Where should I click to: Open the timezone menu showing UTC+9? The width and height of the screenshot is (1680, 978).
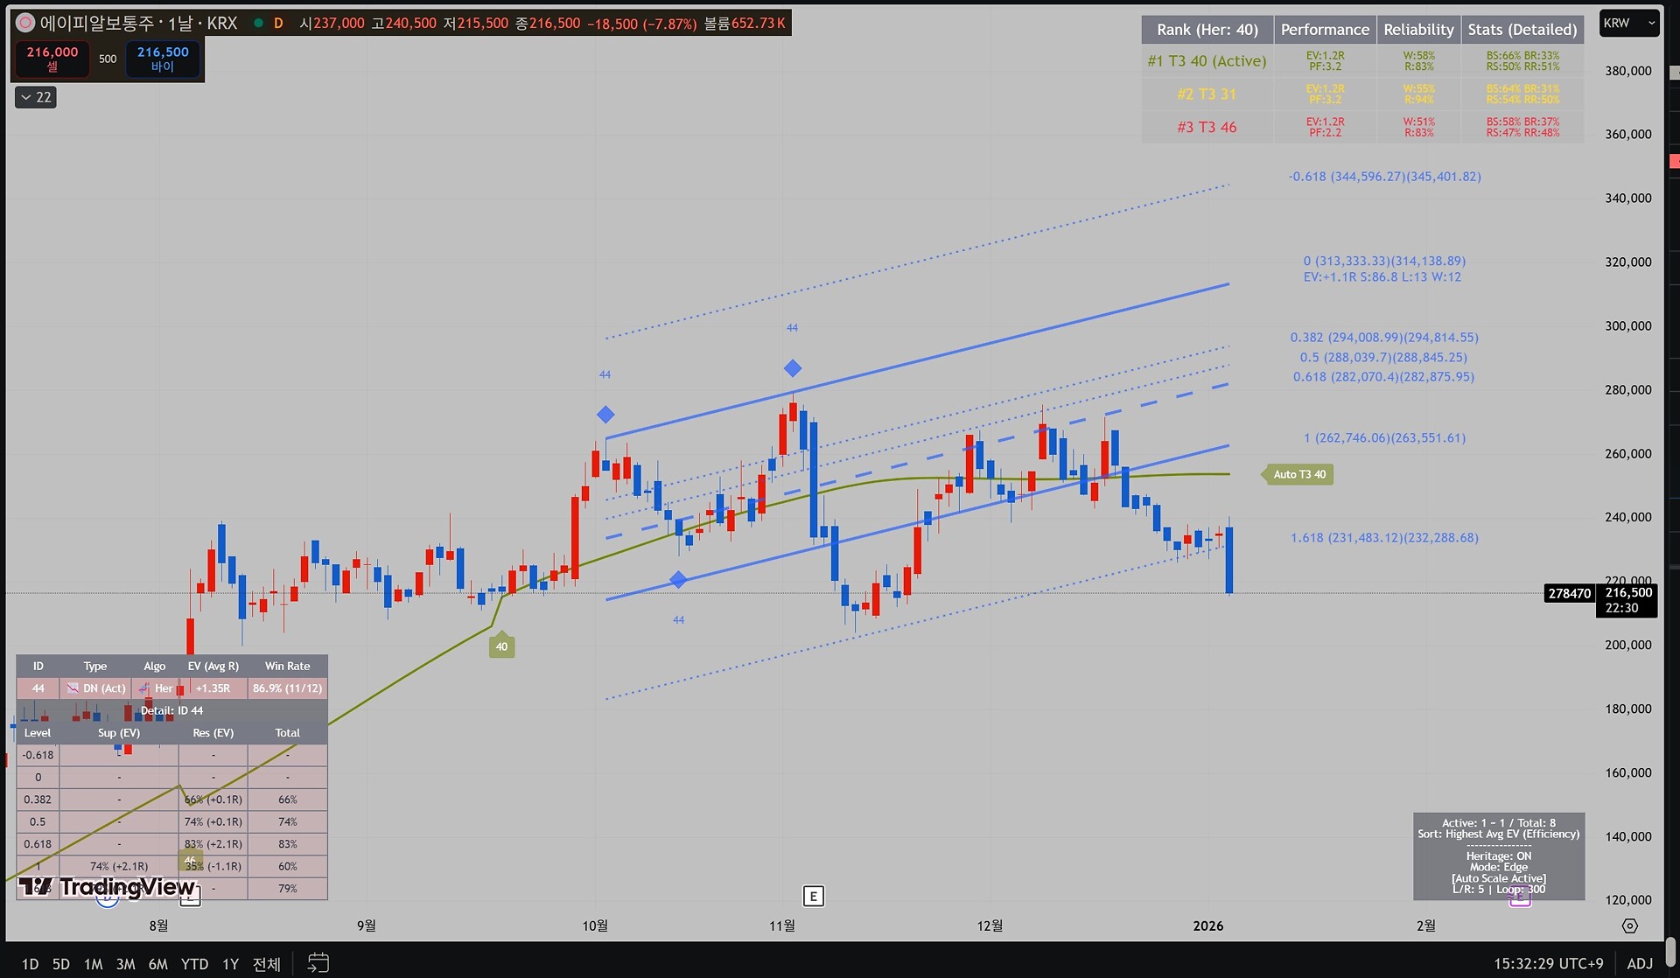tap(1548, 963)
